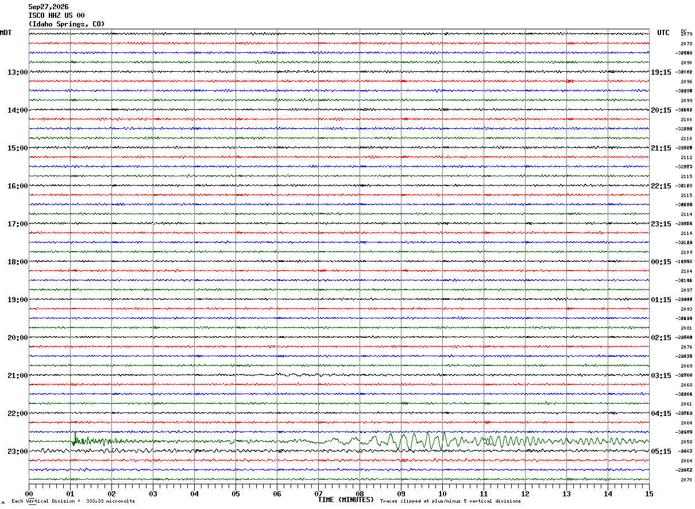
Task: Click the 21:00 MDT time label
Action: [17, 376]
